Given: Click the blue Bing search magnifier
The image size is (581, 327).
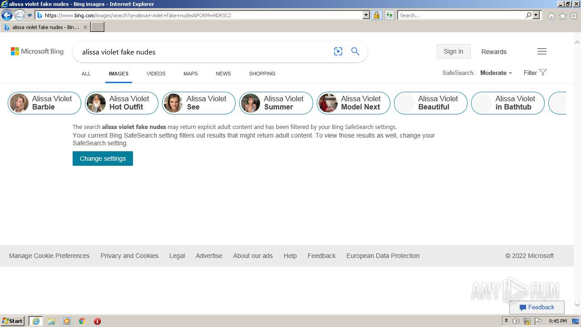Looking at the screenshot, I should coord(355,51).
